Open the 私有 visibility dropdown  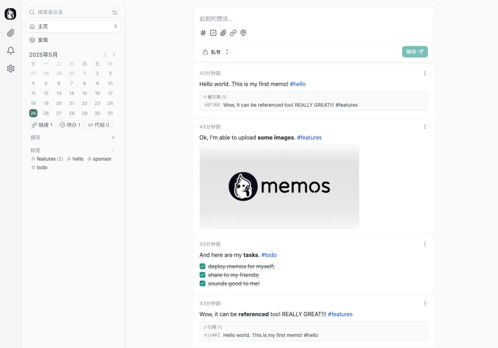[216, 52]
